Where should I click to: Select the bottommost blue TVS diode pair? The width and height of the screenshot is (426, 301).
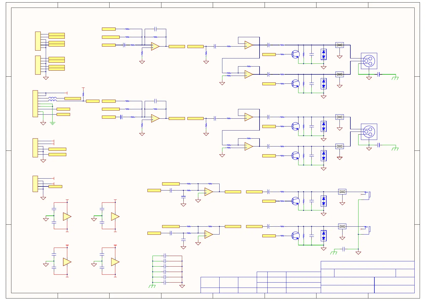point(324,236)
